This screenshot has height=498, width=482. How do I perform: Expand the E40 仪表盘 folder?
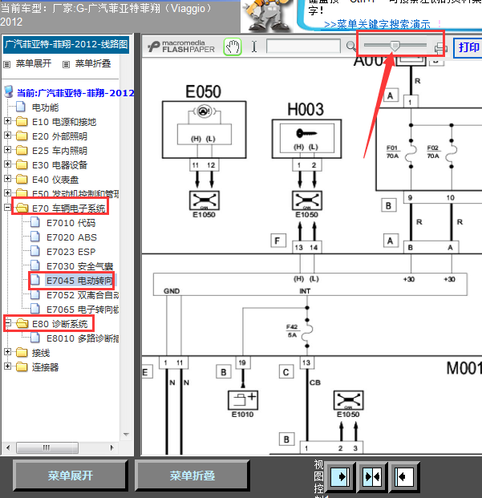coord(8,179)
